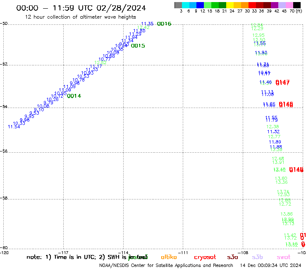Image resolution: width=306 pixels, height=269 pixels.
Task: Click the green time marker '0016'
Action: pyautogui.click(x=164, y=24)
